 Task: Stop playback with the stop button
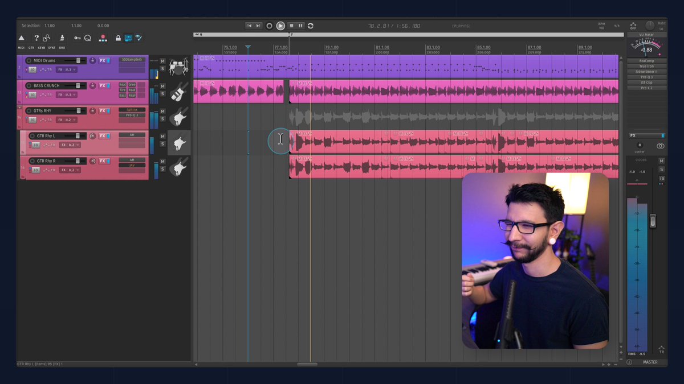pos(291,26)
